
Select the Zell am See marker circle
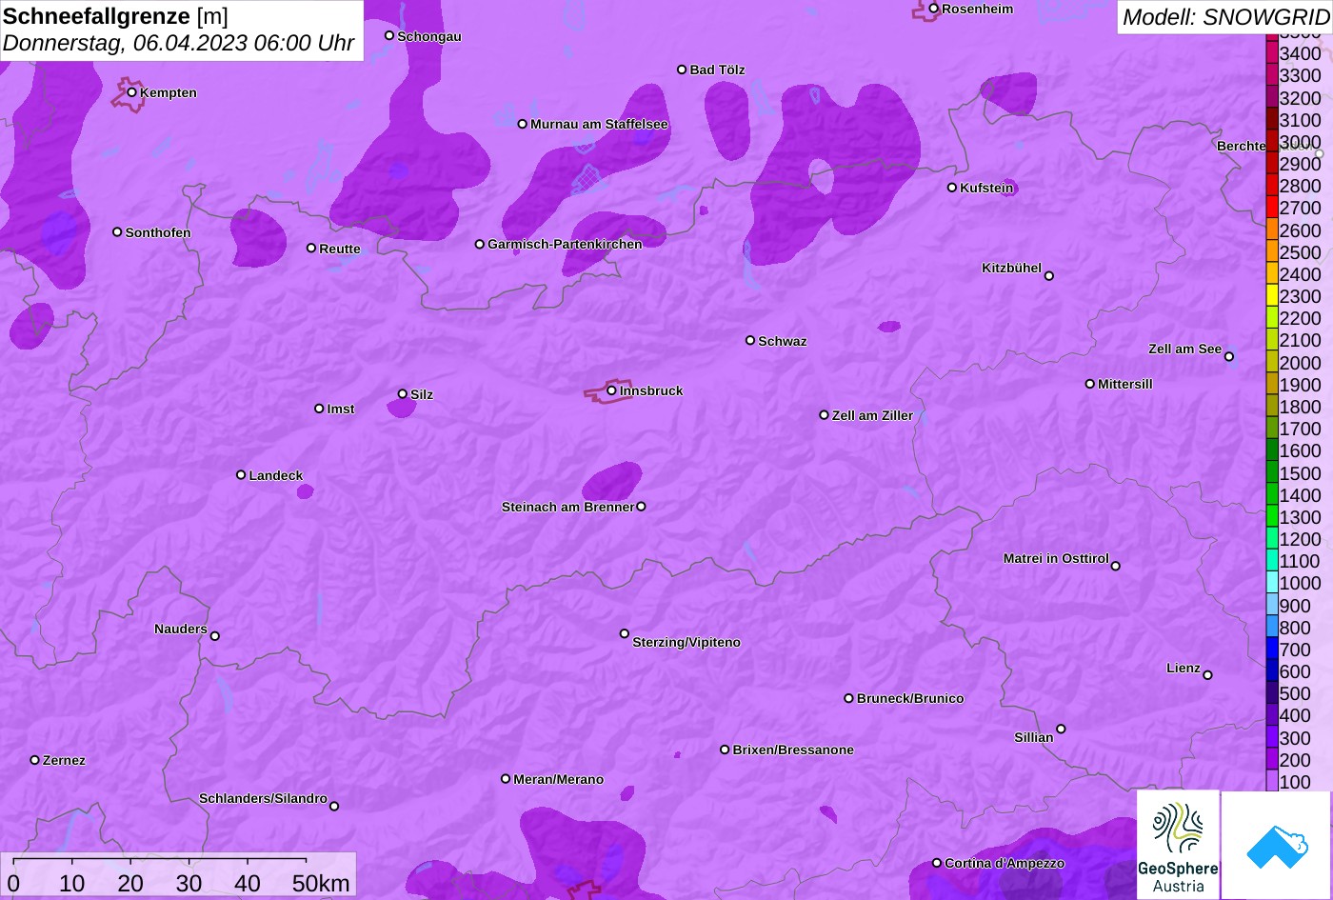tap(1229, 357)
